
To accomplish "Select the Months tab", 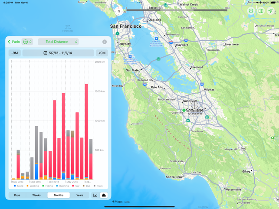I will pyautogui.click(x=59, y=195).
